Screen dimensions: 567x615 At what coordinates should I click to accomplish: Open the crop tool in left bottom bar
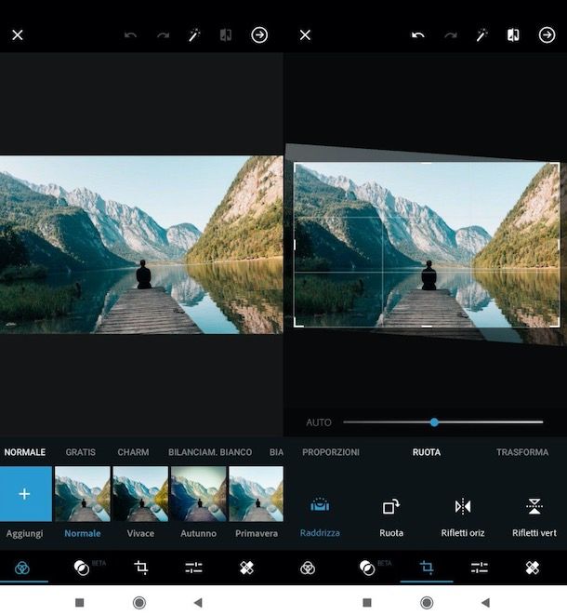(141, 567)
